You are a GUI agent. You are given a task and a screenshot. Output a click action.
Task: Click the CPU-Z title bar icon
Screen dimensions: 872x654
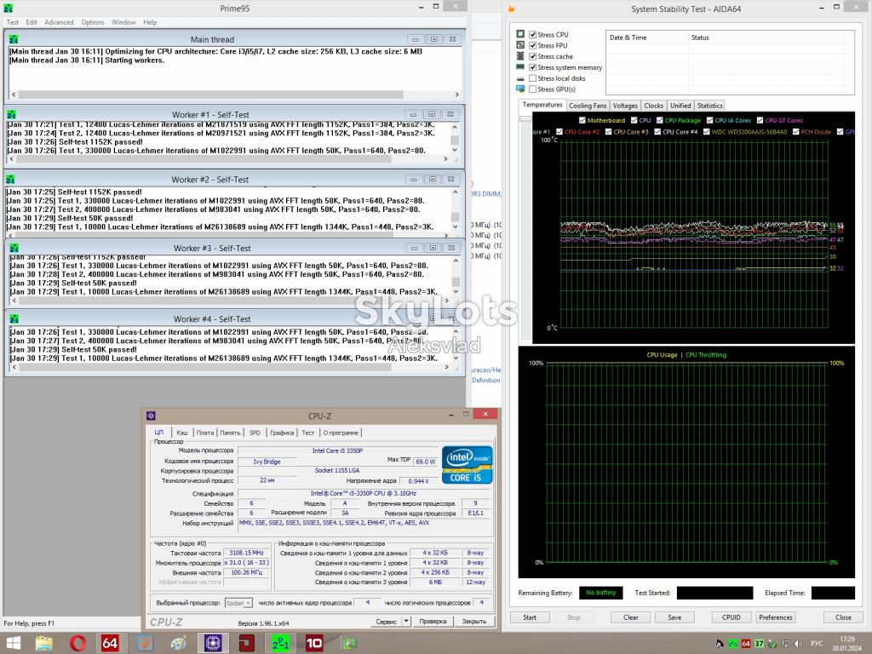pos(151,416)
